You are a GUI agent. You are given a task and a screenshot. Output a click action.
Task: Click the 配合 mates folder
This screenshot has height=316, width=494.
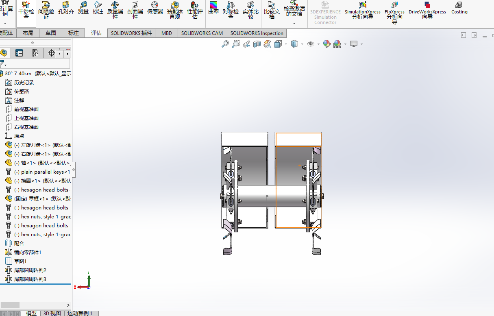[x=19, y=243]
